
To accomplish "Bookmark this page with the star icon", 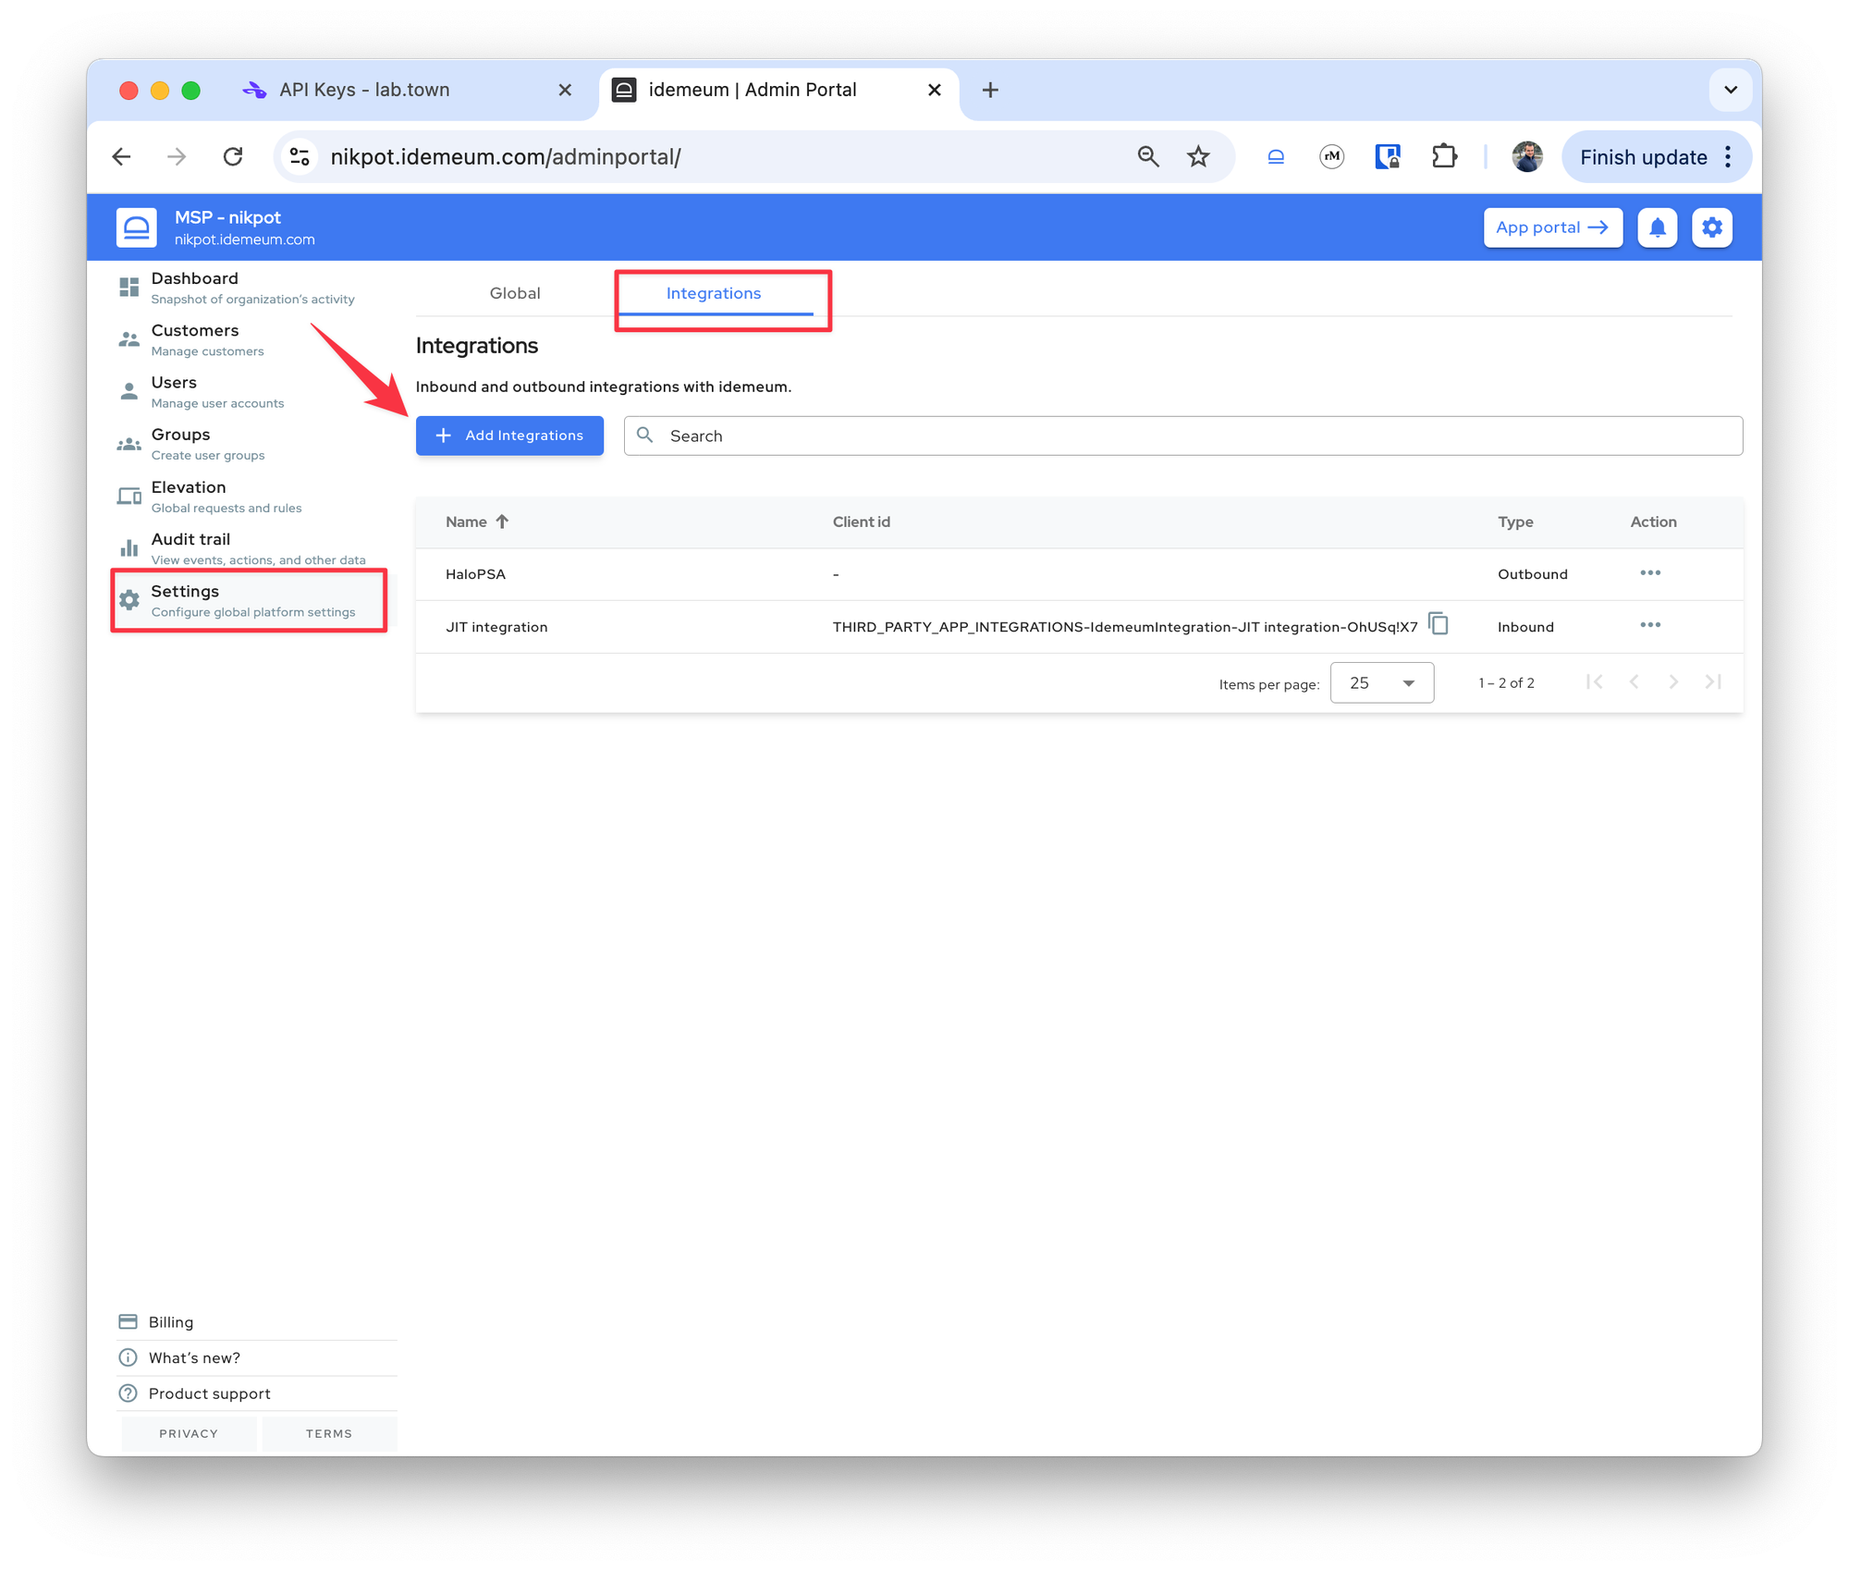I will [1198, 156].
